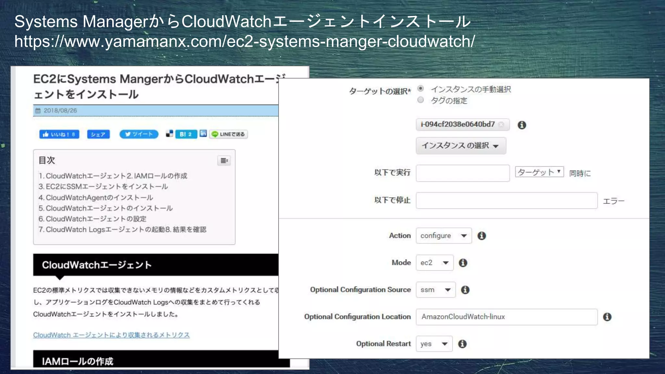Click info icon beside Action
The height and width of the screenshot is (374, 665).
click(x=482, y=236)
